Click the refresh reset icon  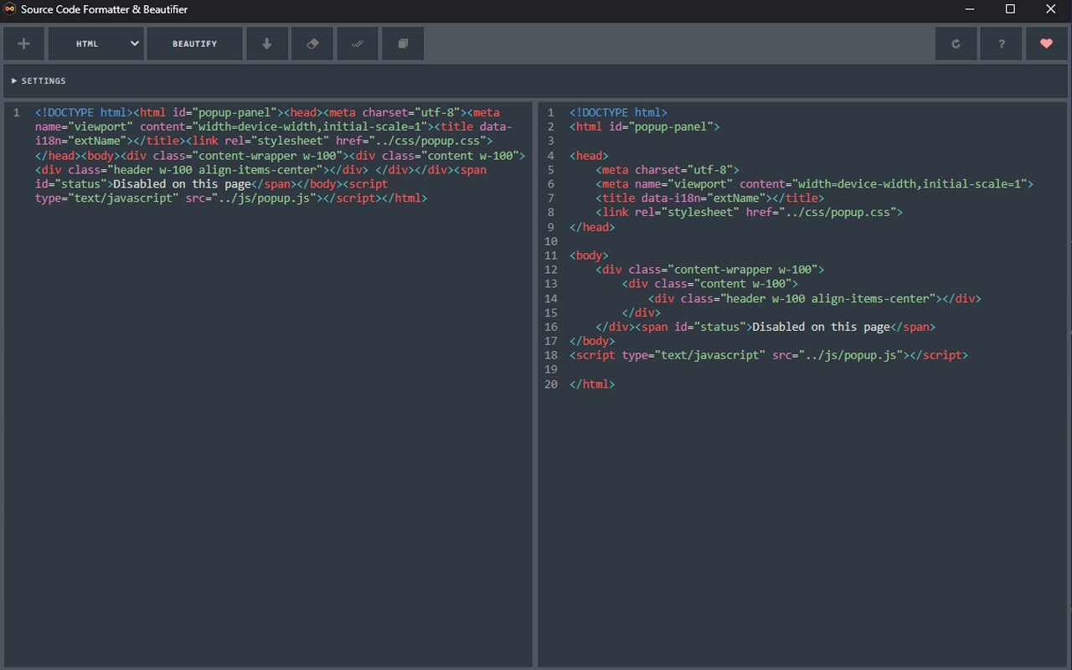pos(956,44)
